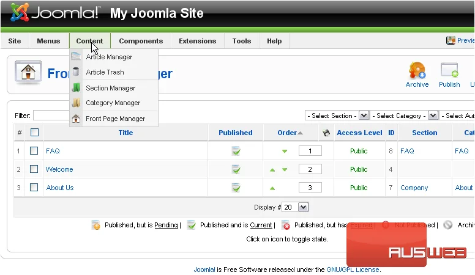Toggle Public access level for Welcome

click(359, 169)
